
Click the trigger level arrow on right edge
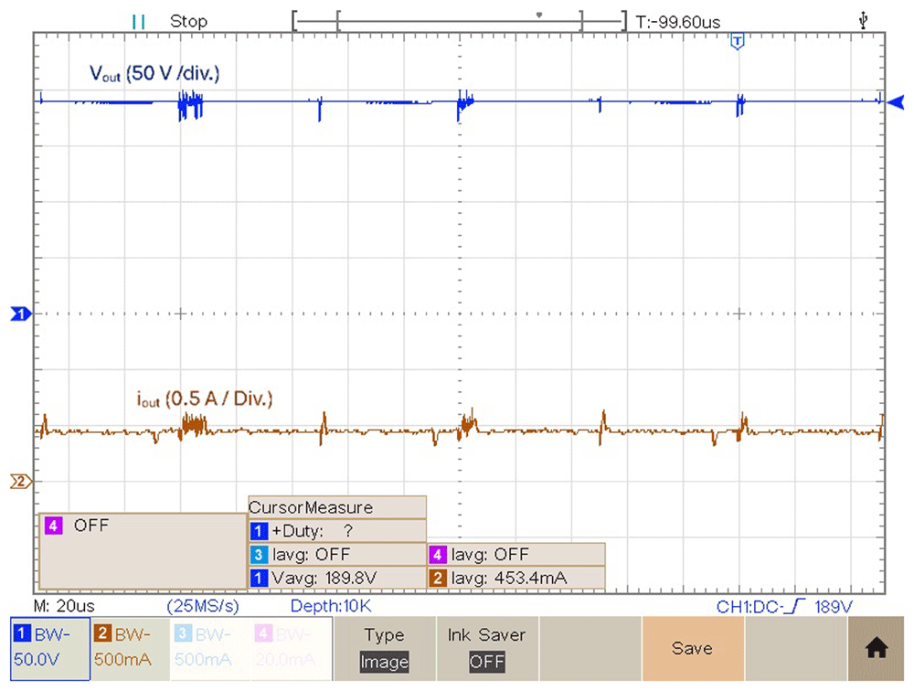(896, 102)
